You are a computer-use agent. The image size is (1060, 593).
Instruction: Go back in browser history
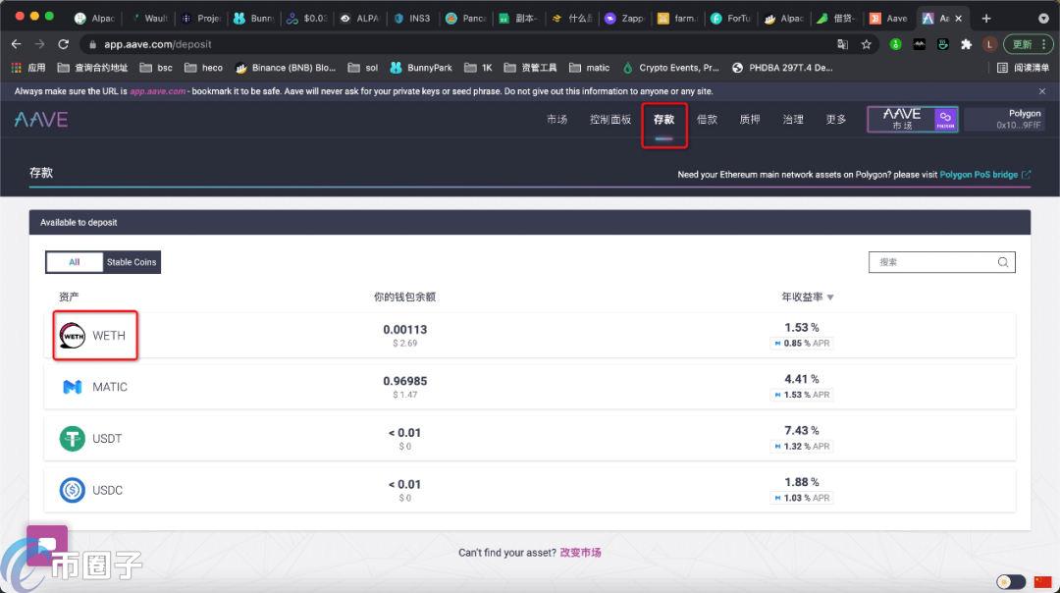tap(17, 44)
